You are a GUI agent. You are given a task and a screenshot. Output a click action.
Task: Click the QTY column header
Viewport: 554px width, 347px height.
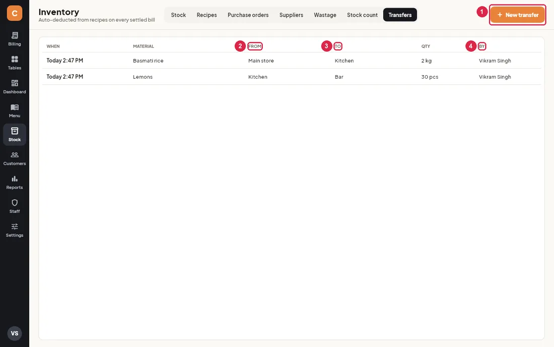(x=426, y=46)
